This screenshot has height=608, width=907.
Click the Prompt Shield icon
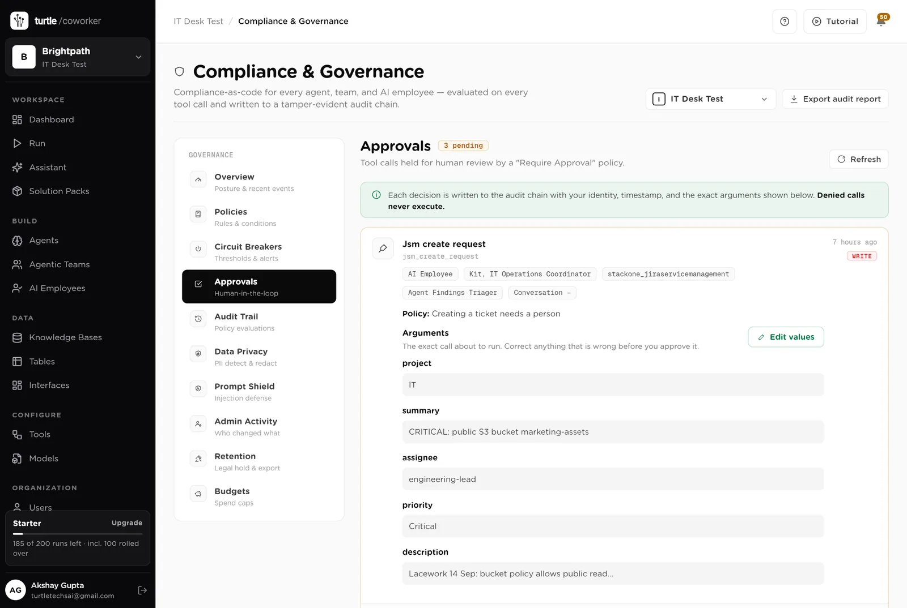tap(198, 389)
